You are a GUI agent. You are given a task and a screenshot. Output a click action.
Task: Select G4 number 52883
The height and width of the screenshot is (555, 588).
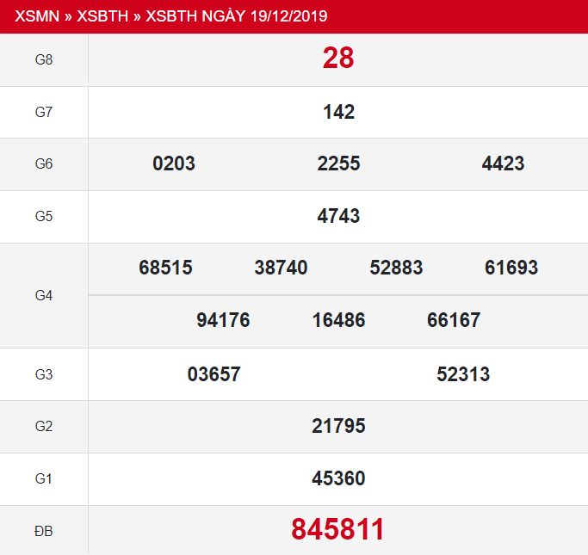click(x=396, y=268)
